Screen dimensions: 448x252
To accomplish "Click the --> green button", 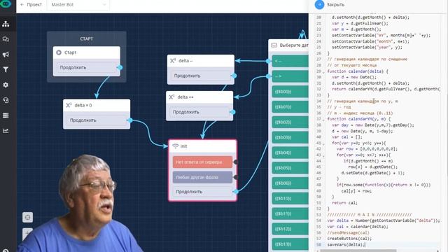I will tap(290, 76).
